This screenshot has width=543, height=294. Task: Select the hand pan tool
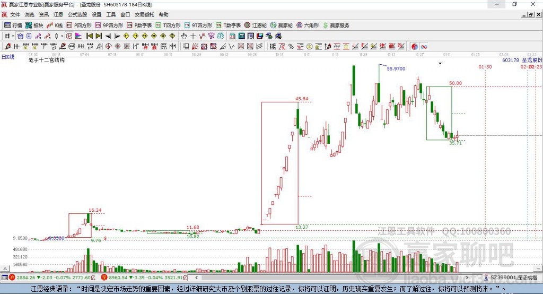click(184, 36)
